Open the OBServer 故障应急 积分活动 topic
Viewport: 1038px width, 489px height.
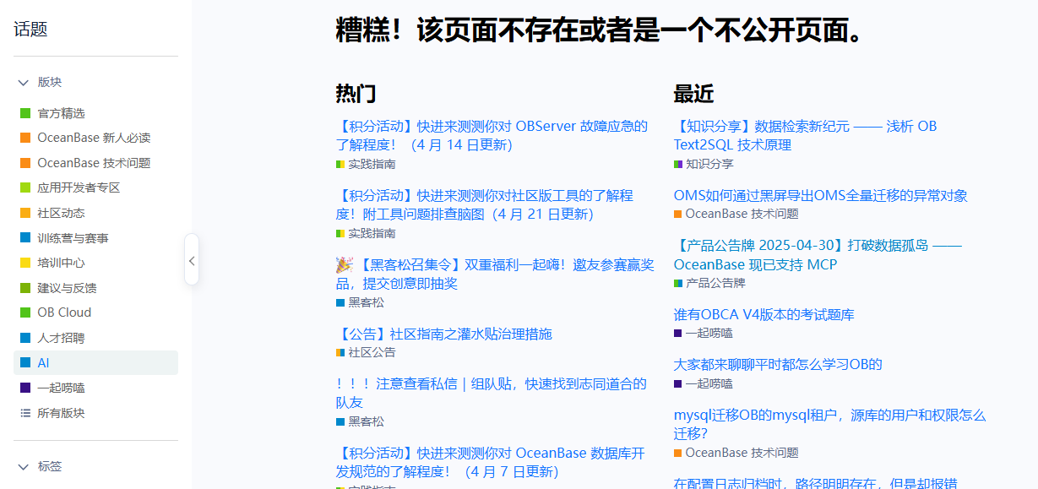click(492, 135)
